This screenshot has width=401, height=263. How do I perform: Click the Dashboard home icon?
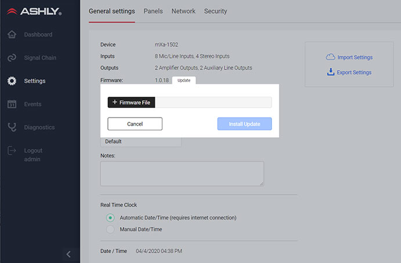pyautogui.click(x=12, y=35)
